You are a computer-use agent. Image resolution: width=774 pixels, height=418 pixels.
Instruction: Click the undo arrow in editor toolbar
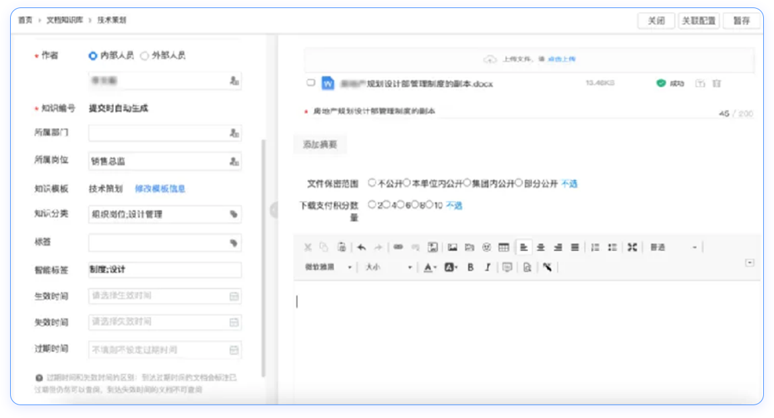pos(361,247)
